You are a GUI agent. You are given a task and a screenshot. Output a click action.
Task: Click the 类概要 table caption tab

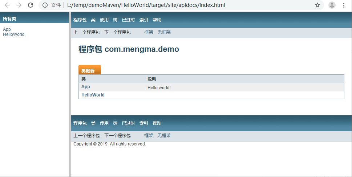point(88,71)
